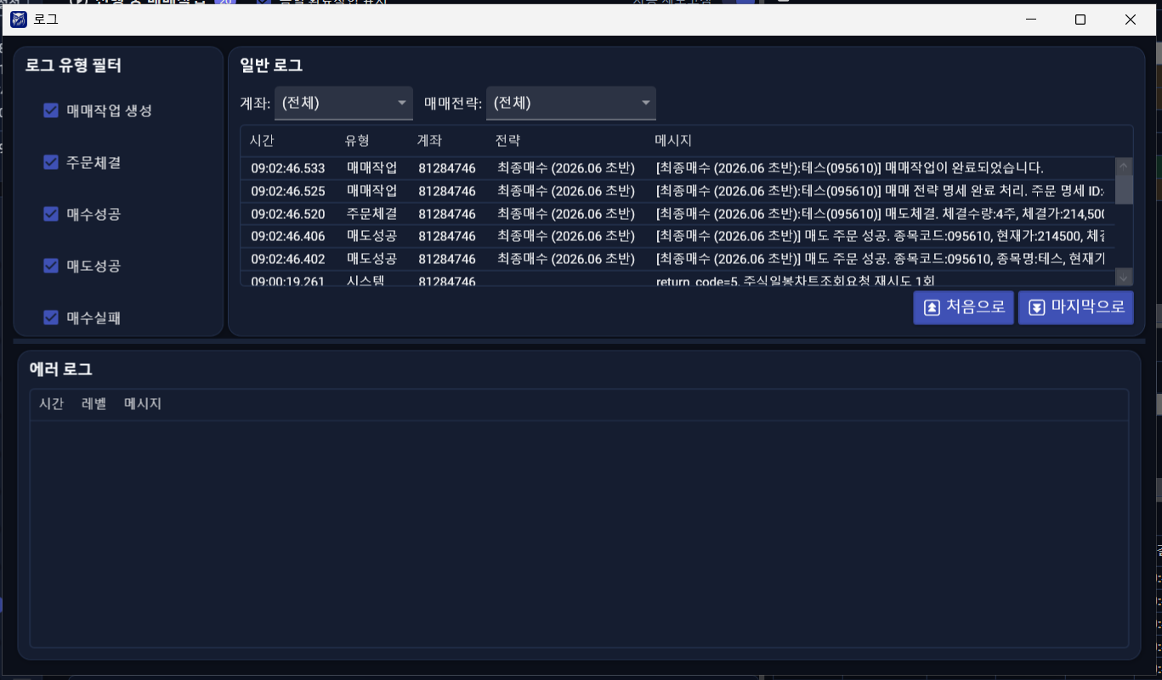This screenshot has height=680, width=1162.
Task: Toggle the 주문체결 log filter checkbox
Action: coord(51,162)
